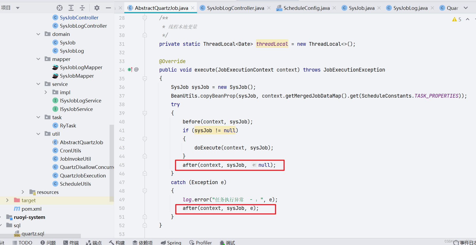Collapse the domain folder

(38, 34)
